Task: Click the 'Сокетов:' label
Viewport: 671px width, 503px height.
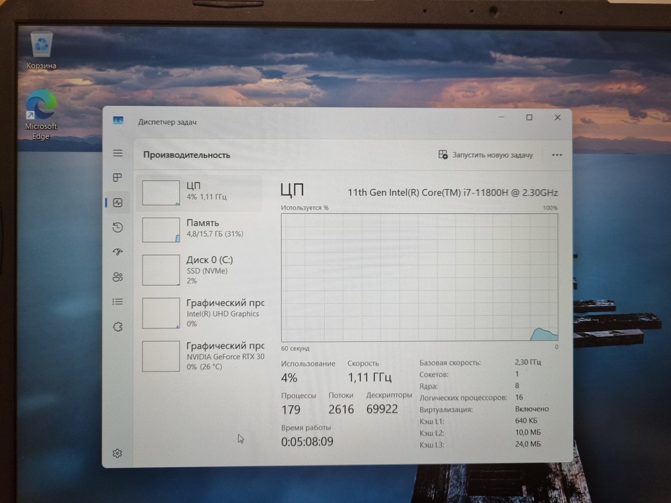Action: 434,374
